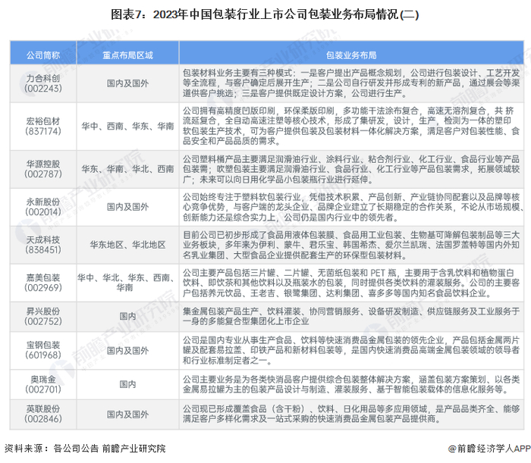Select region cell 华中、西南、华东、华南
The height and width of the screenshot is (463, 531).
pyautogui.click(x=127, y=126)
